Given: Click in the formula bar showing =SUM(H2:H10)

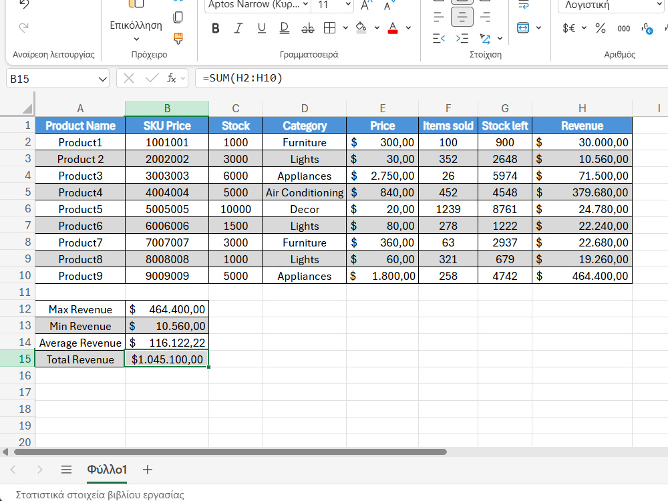Looking at the screenshot, I should [x=432, y=78].
